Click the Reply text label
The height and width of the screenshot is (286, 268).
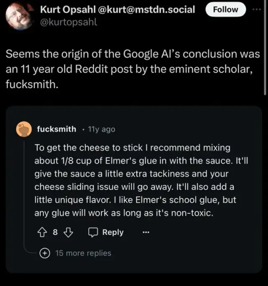tap(113, 232)
